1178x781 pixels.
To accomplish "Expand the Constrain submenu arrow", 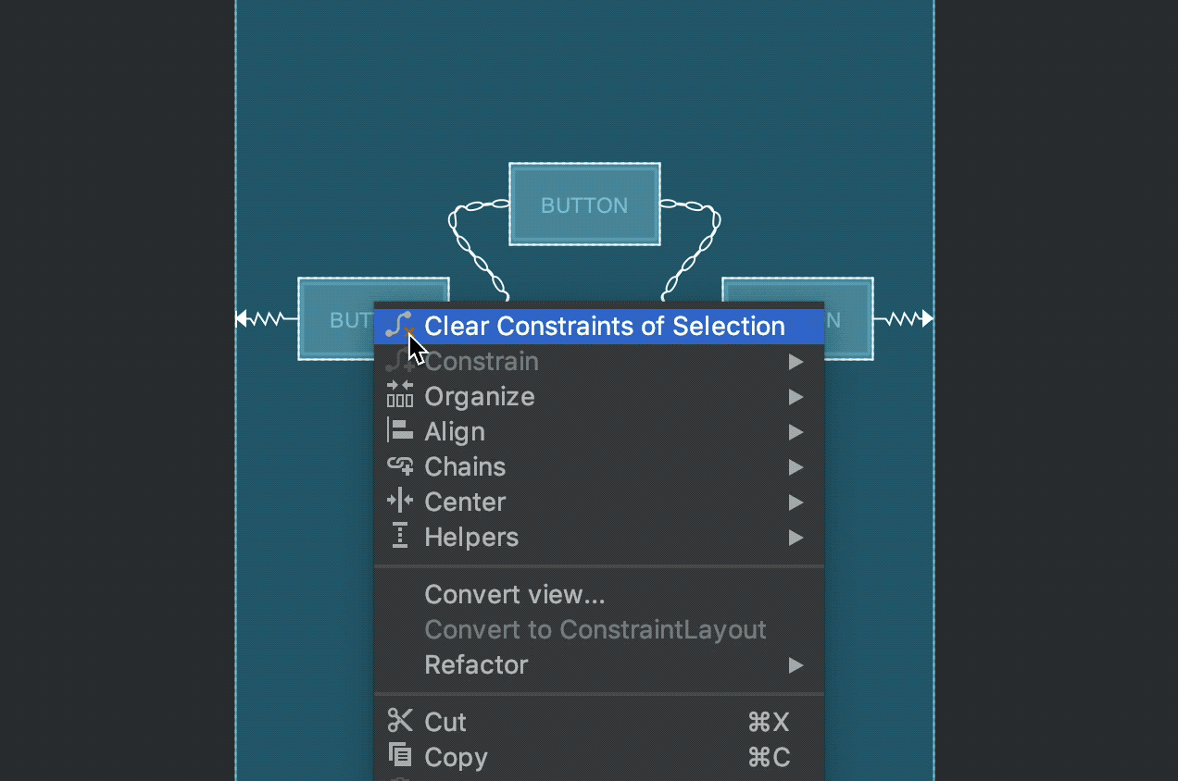I will click(796, 361).
